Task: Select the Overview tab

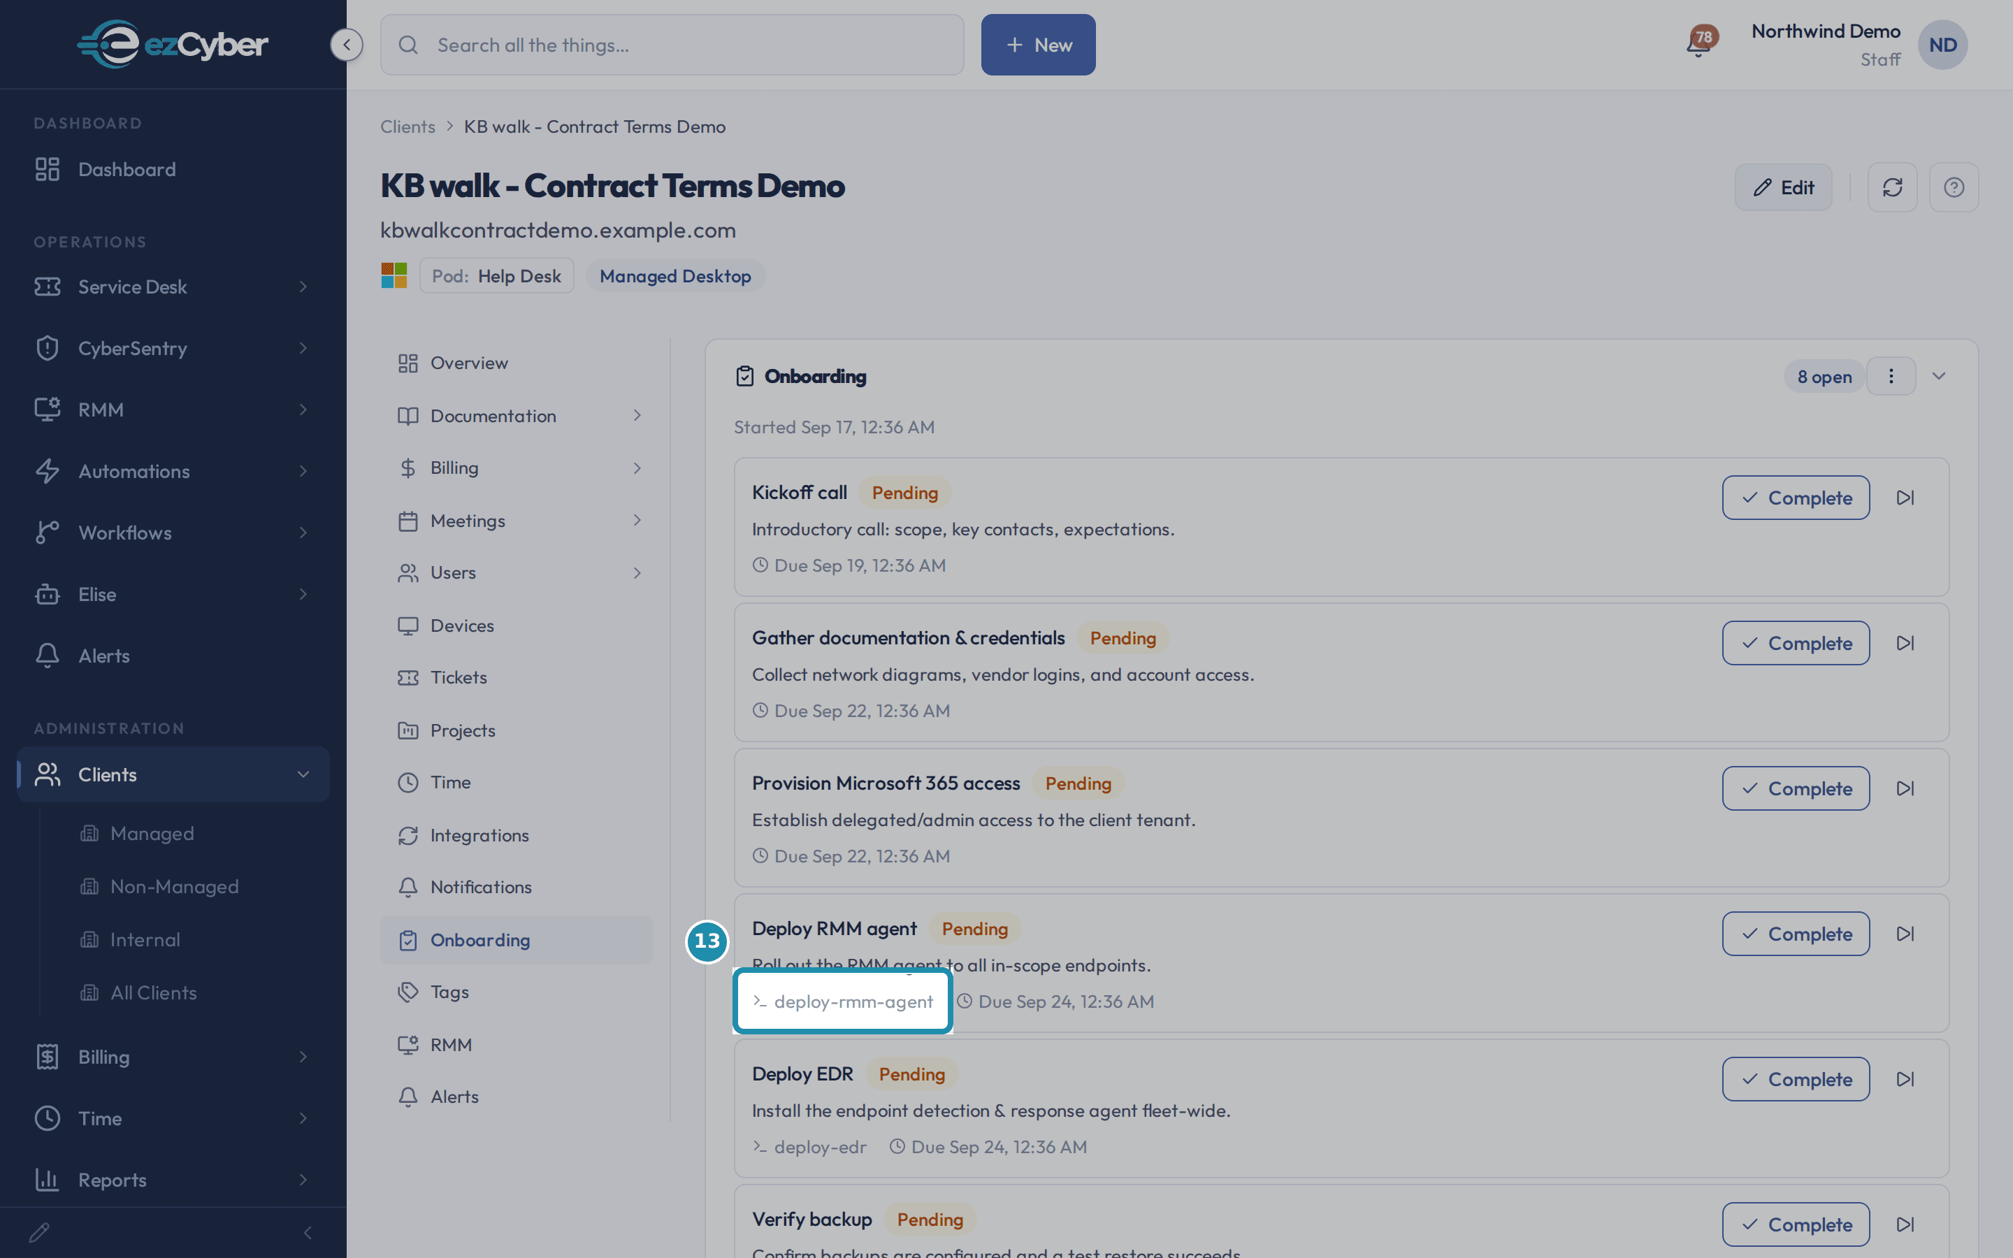Action: (517, 363)
